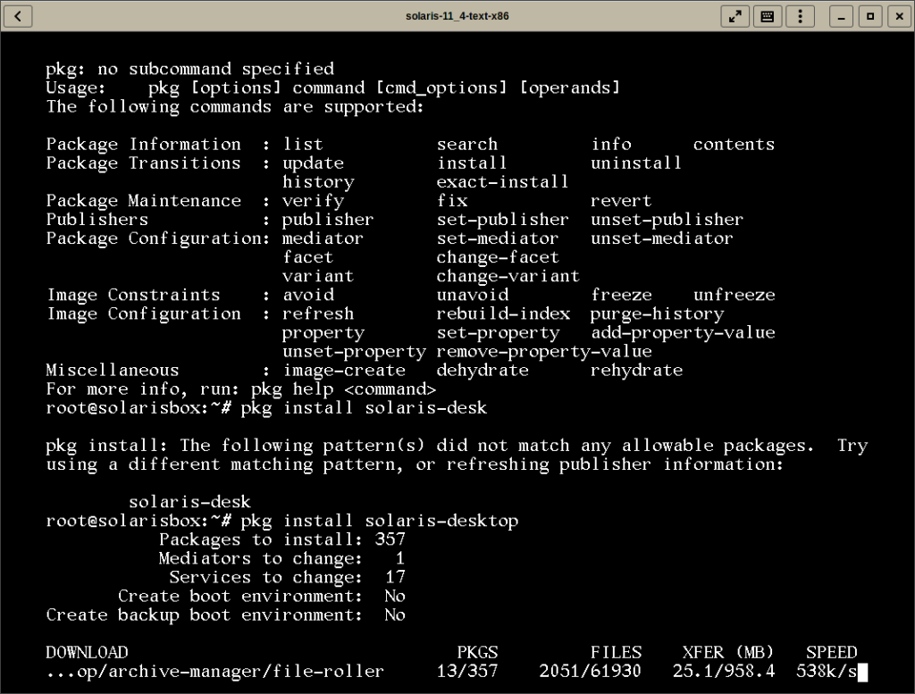Click the 'rehydrate' command text
This screenshot has height=694, width=915.
(x=636, y=371)
